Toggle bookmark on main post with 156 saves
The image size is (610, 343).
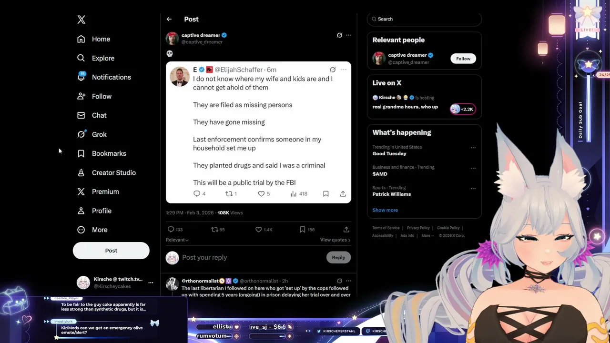(307, 230)
